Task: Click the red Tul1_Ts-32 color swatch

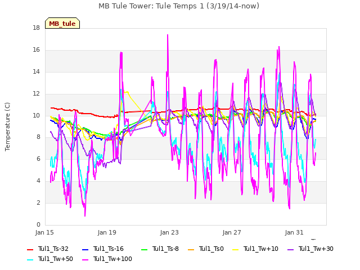Action: click(x=30, y=250)
